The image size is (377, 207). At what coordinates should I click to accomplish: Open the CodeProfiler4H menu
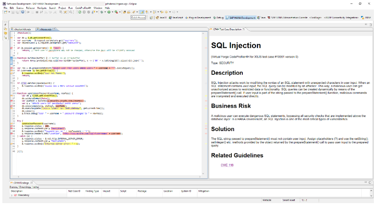tap(83, 8)
